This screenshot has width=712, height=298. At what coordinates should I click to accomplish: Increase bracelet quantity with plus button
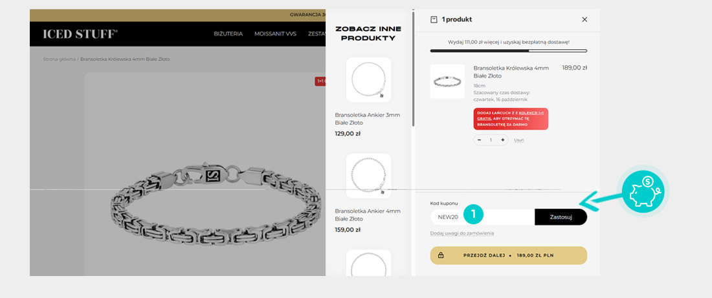click(502, 140)
